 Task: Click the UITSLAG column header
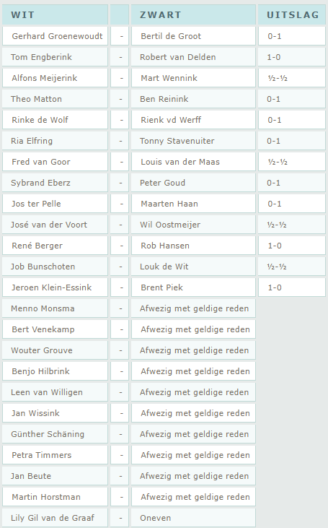click(x=292, y=15)
